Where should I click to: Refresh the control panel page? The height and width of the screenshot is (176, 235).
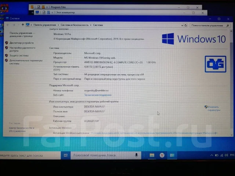(x=186, y=25)
